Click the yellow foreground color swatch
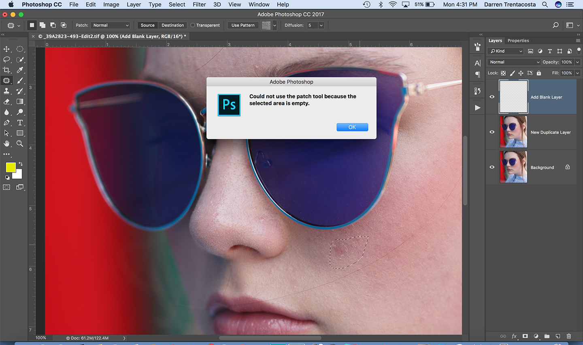The height and width of the screenshot is (345, 583). coord(11,167)
